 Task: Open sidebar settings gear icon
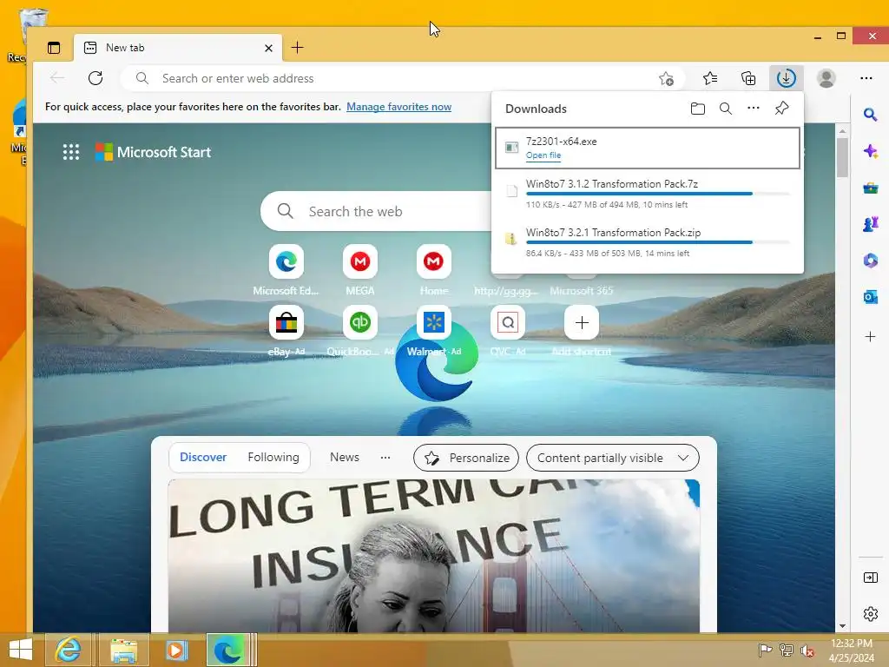pyautogui.click(x=870, y=614)
